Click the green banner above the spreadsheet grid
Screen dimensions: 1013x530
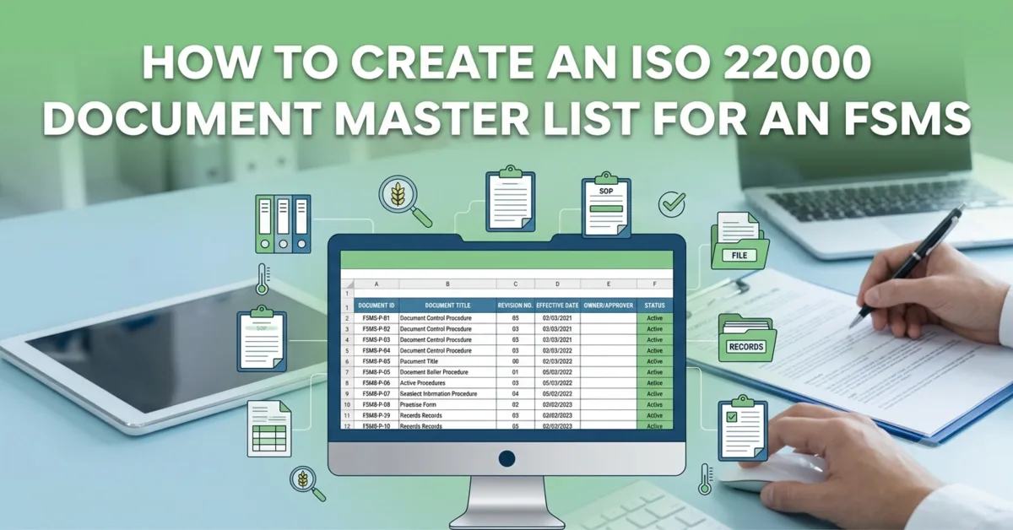tap(506, 260)
